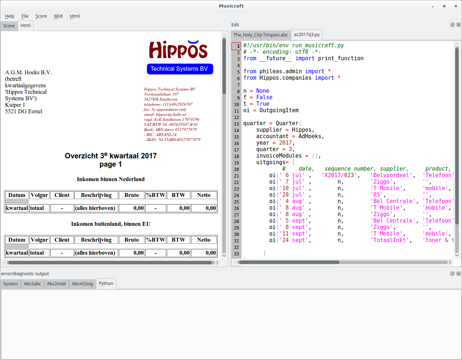The image size is (462, 360).
Task: Click 'TotaalInkt' supplier string in code
Action: 389,240
